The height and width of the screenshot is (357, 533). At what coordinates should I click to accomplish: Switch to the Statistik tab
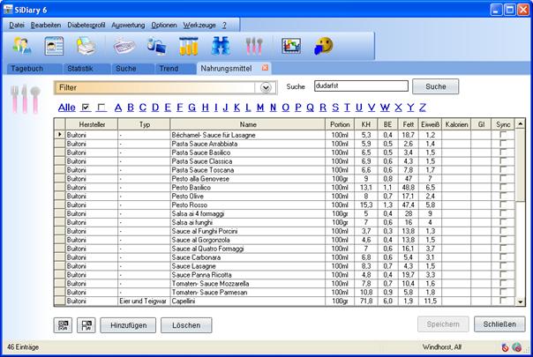tap(80, 68)
